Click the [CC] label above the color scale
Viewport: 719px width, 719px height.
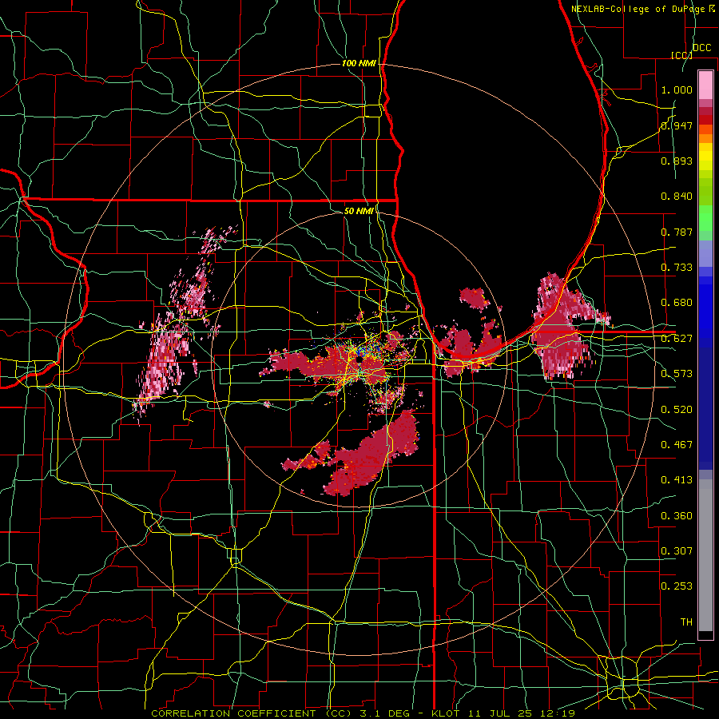[x=681, y=55]
